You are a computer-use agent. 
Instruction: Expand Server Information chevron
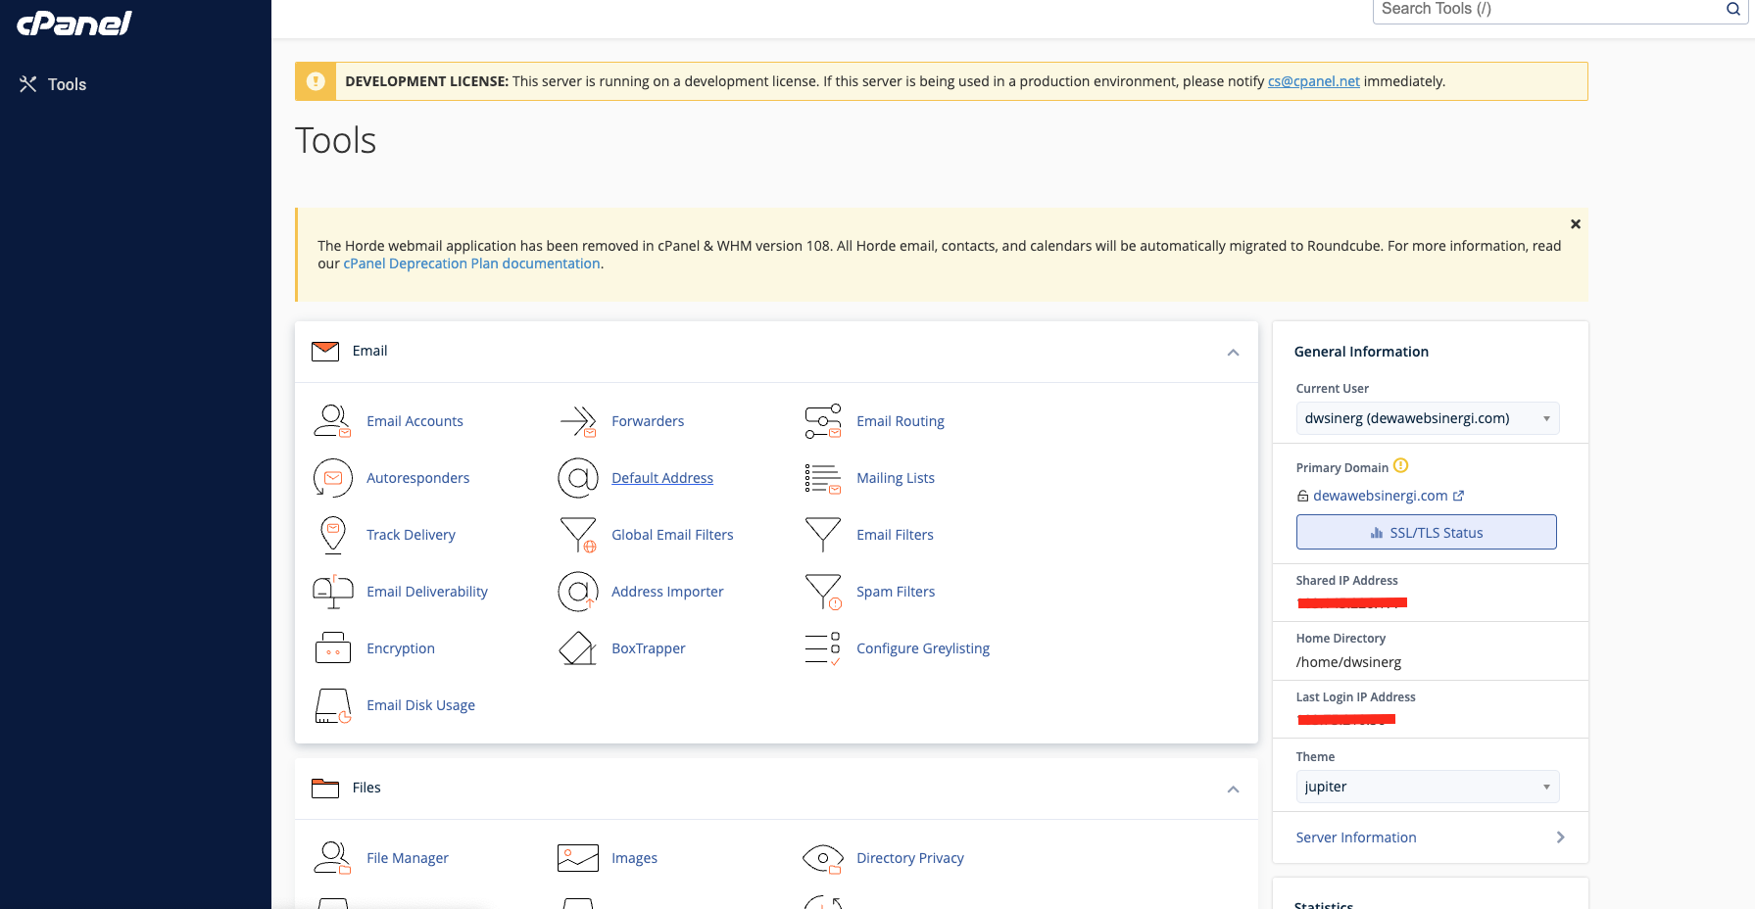[x=1560, y=837]
